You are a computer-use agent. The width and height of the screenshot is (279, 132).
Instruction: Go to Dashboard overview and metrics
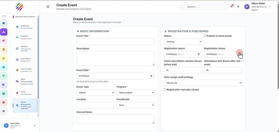[x=25, y=27]
